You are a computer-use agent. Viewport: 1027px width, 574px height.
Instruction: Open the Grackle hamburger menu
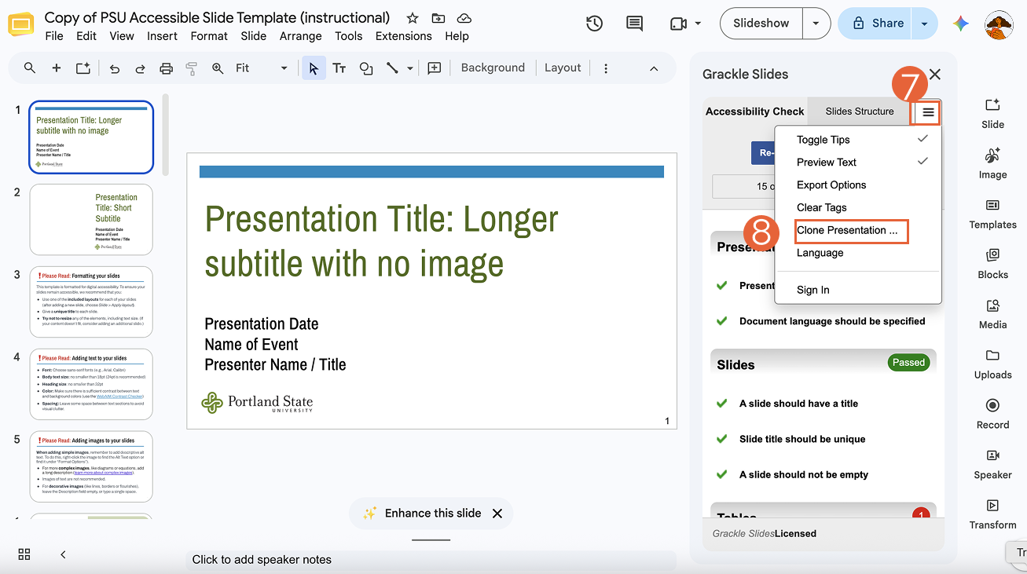coord(928,112)
